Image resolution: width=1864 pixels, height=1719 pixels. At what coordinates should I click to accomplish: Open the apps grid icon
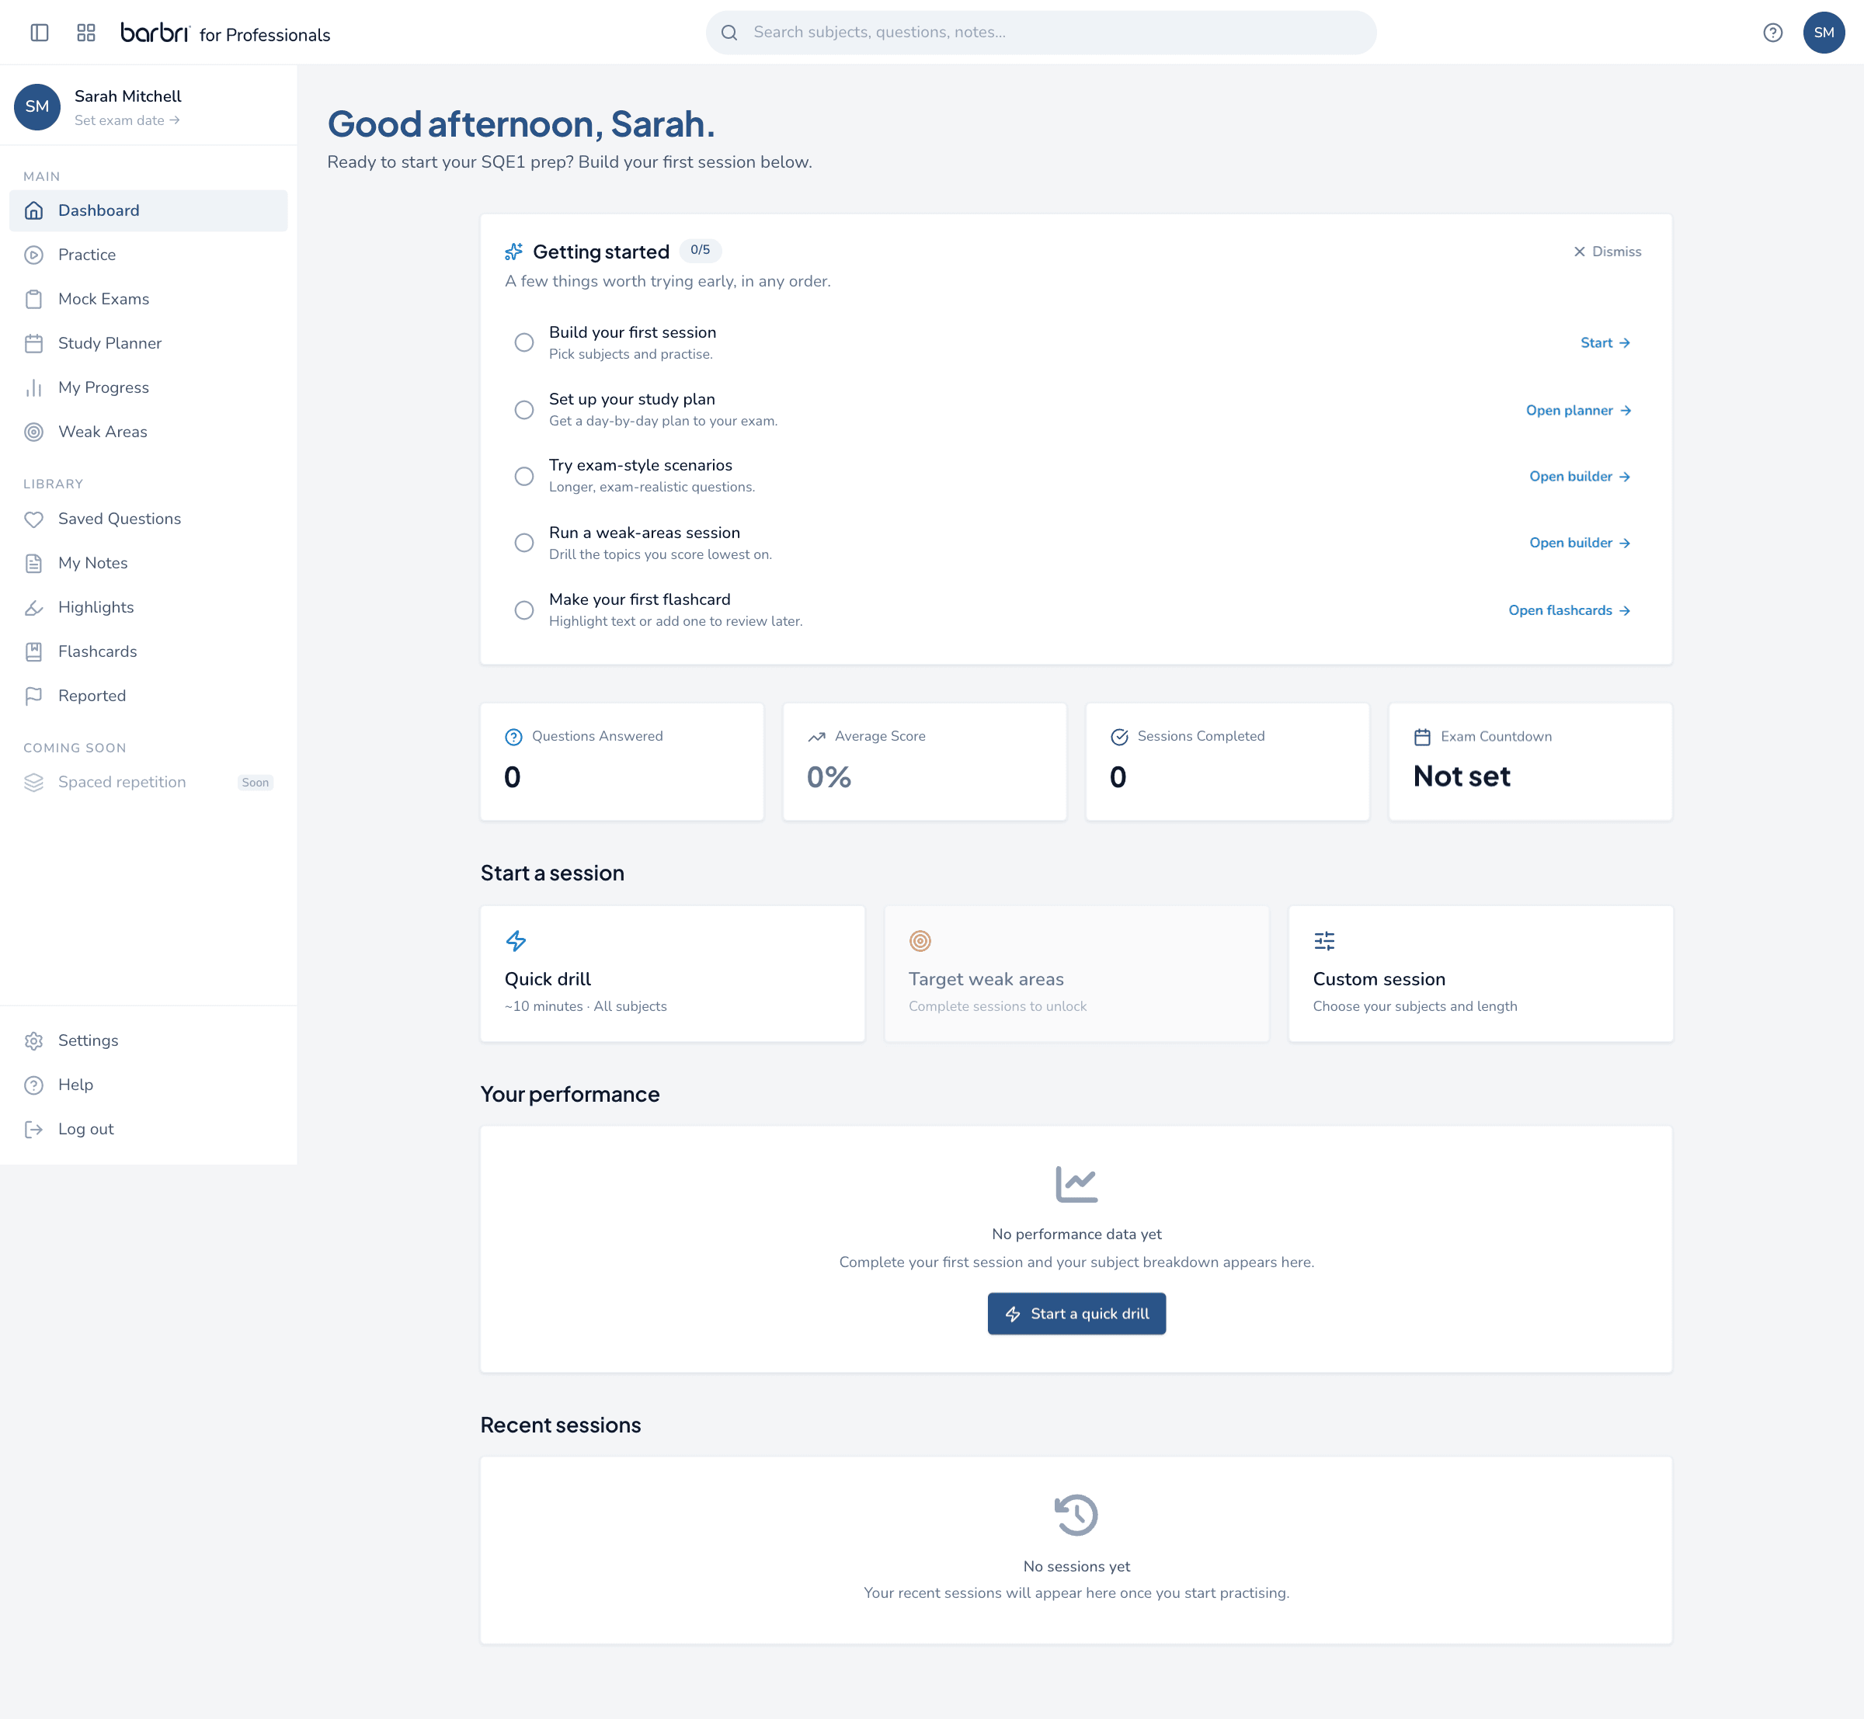(x=86, y=33)
